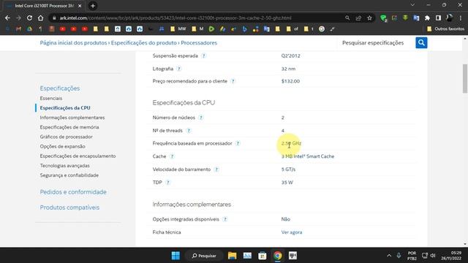Select Tecnologias avançadas in sidebar
This screenshot has width=468, height=263.
64,166
